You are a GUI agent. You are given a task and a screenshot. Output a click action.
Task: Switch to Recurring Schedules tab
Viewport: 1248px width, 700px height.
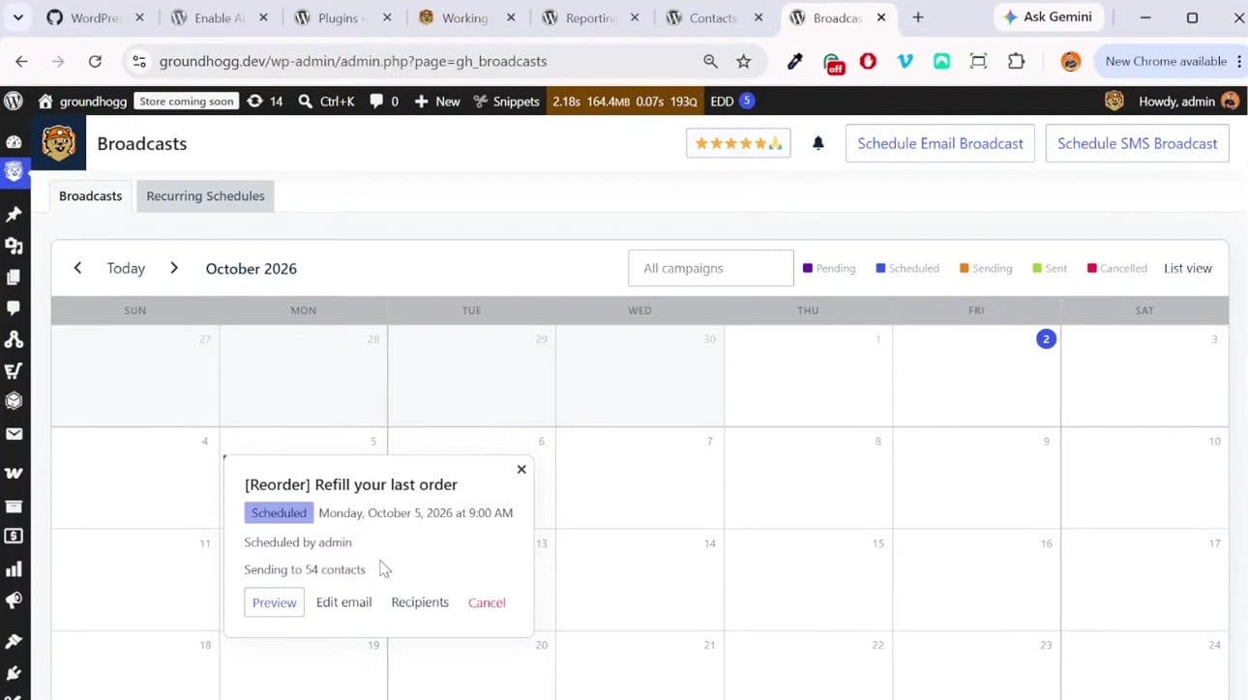(205, 195)
